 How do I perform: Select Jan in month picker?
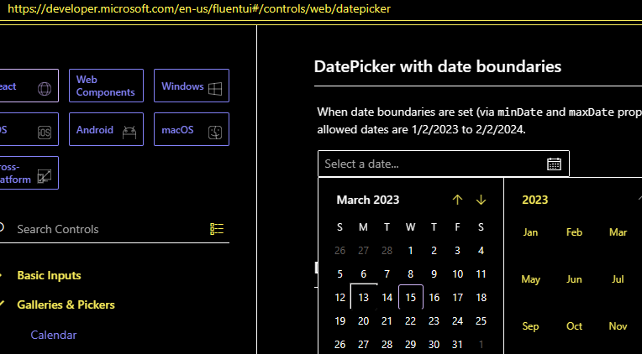530,232
